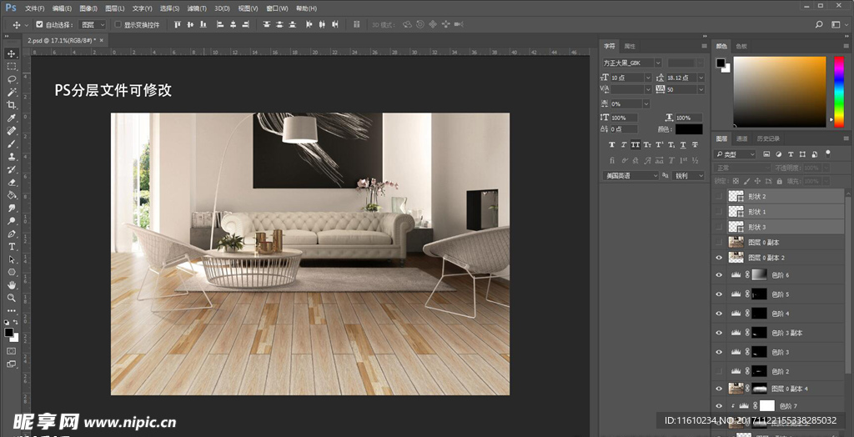Select the Zoom tool in toolbar
Screen dimensions: 854x437
click(12, 297)
